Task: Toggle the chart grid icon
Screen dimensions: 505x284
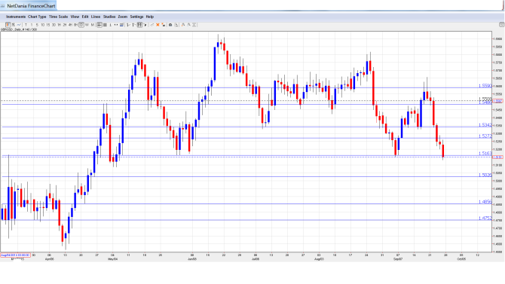Action: pyautogui.click(x=105, y=25)
